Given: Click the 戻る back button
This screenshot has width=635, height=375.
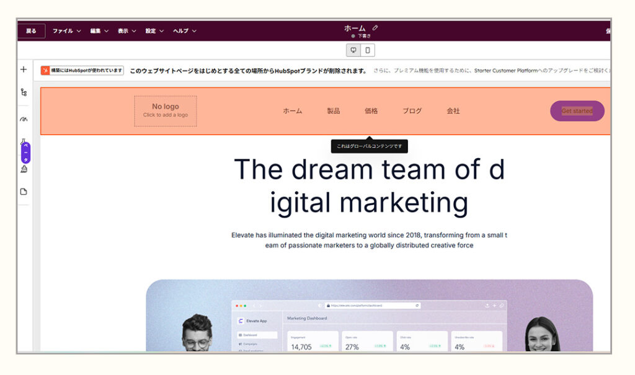Looking at the screenshot, I should click(31, 31).
